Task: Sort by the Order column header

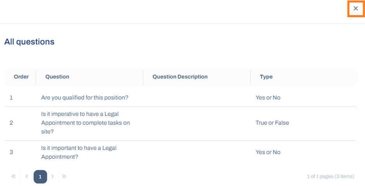Action: click(x=21, y=77)
